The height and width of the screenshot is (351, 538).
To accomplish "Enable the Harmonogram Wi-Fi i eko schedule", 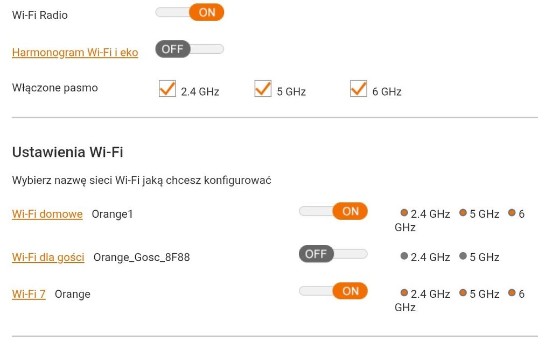I will 190,49.
